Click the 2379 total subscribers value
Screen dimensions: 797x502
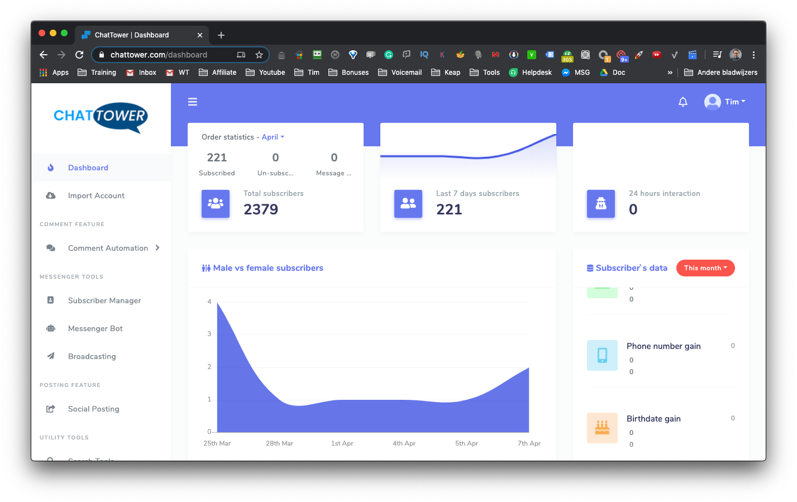tap(261, 209)
